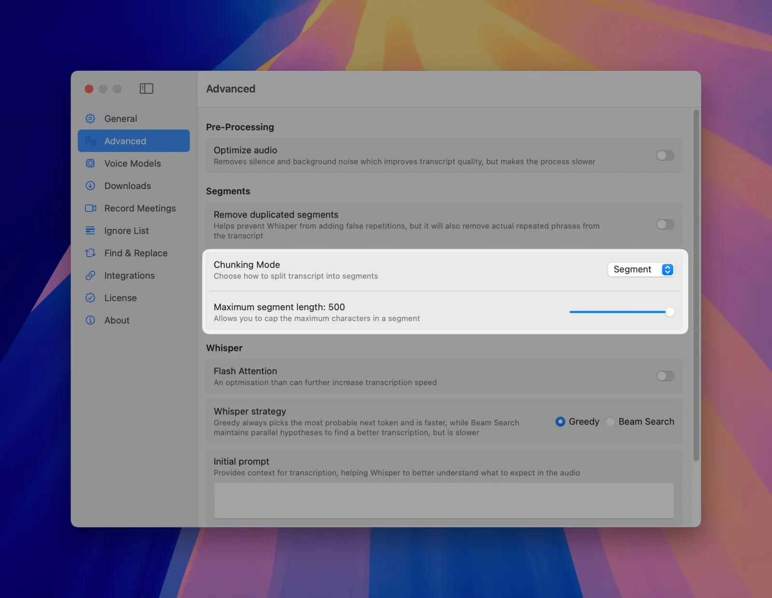This screenshot has width=772, height=598.
Task: Click the 'Whisper' section heading
Action: click(x=224, y=348)
